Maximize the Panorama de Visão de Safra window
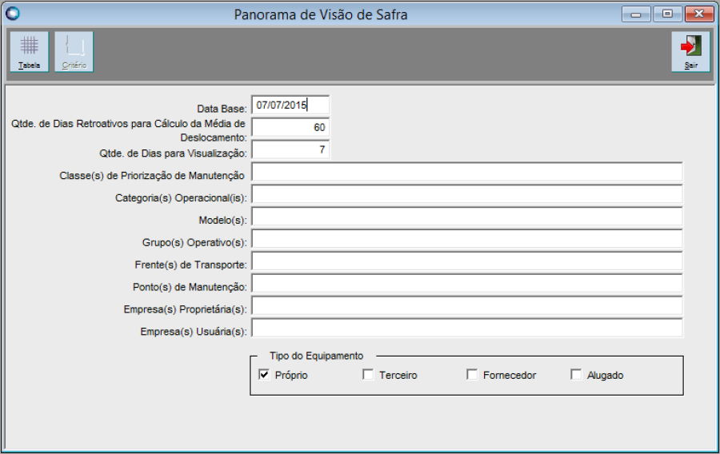The width and height of the screenshot is (720, 454). [x=667, y=14]
